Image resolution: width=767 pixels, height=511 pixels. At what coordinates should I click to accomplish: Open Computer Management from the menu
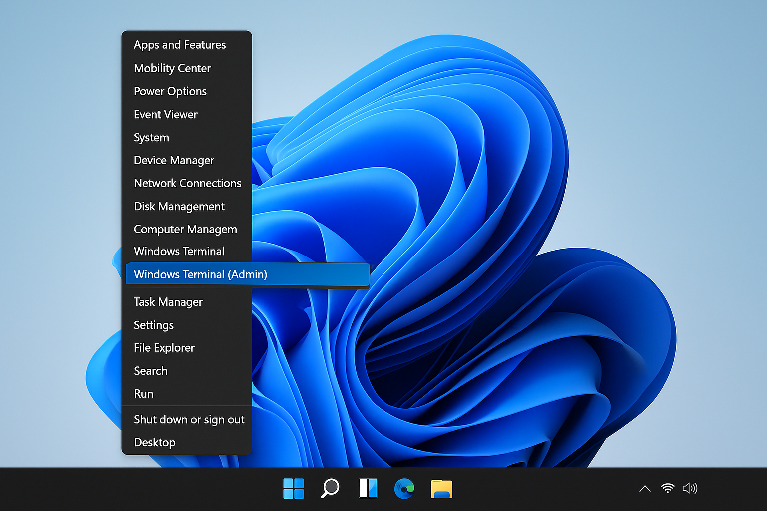coord(185,229)
